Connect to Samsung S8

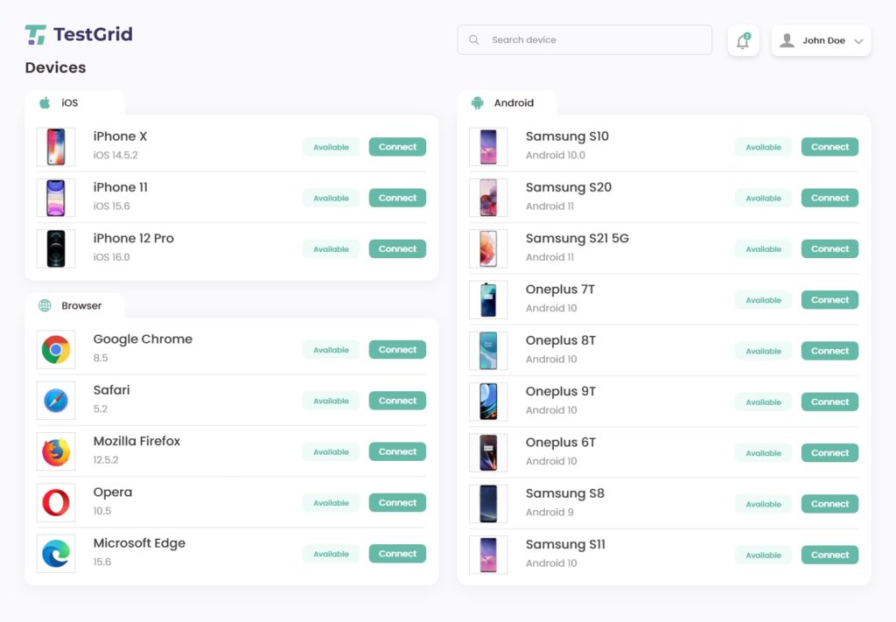(x=829, y=504)
